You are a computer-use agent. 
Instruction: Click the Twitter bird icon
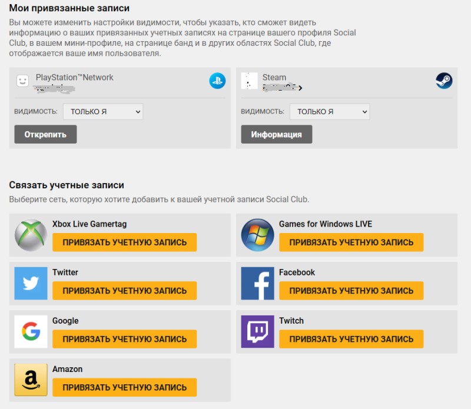pos(31,284)
